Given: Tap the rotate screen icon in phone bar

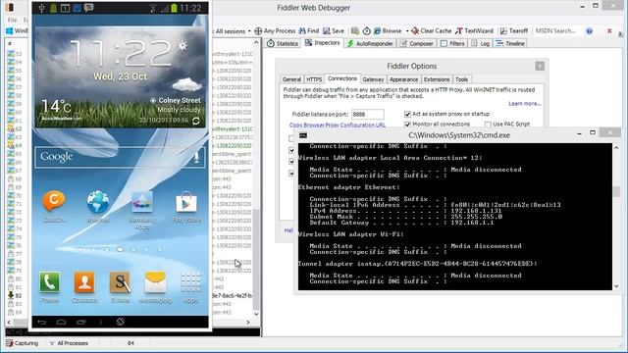Looking at the screenshot, I should [120, 322].
